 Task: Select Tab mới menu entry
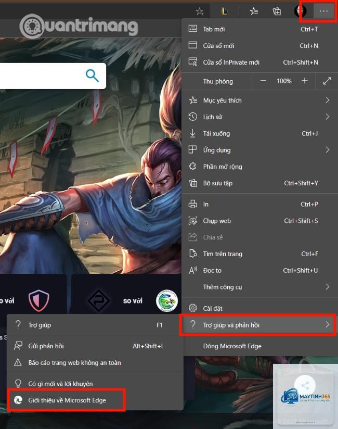(259, 29)
